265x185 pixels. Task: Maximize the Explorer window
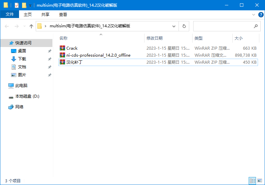(x=242, y=5)
